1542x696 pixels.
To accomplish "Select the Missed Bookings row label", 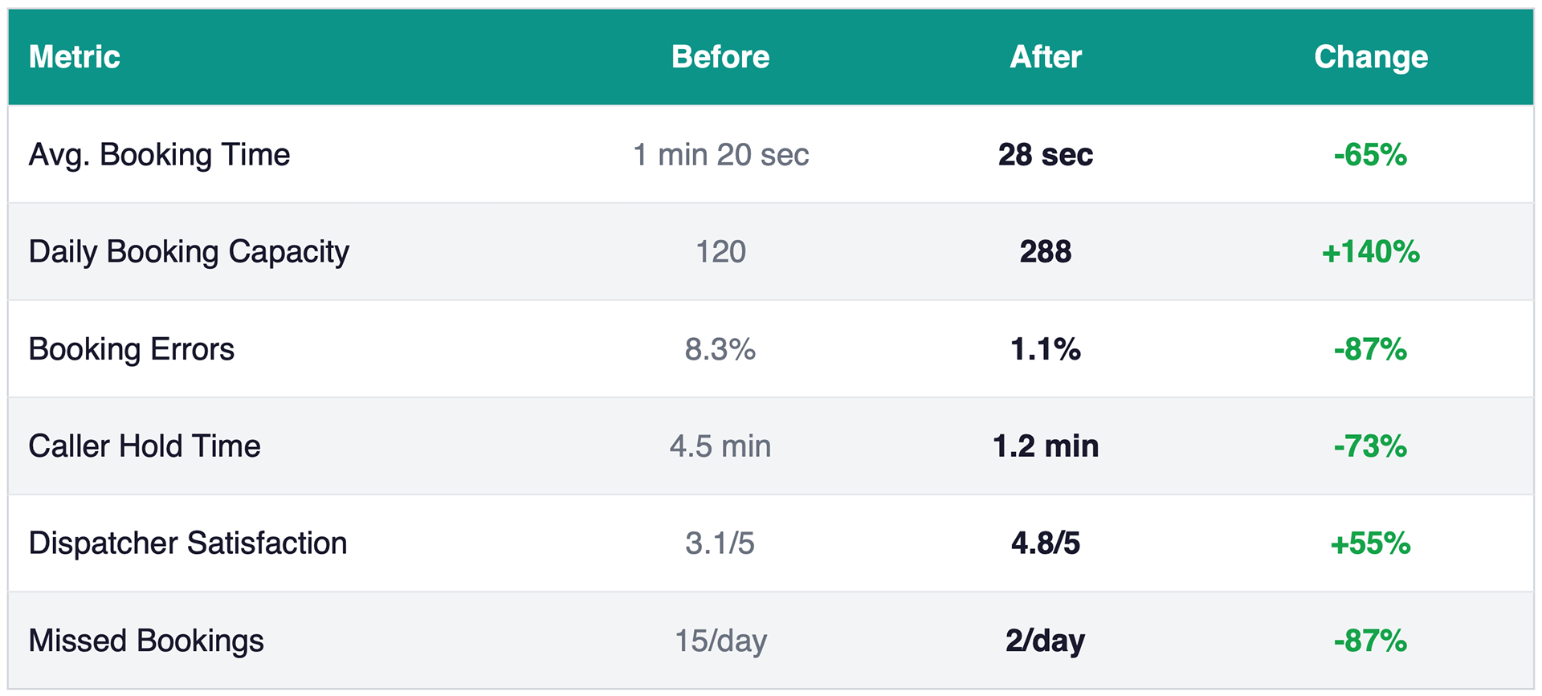I will (x=146, y=641).
